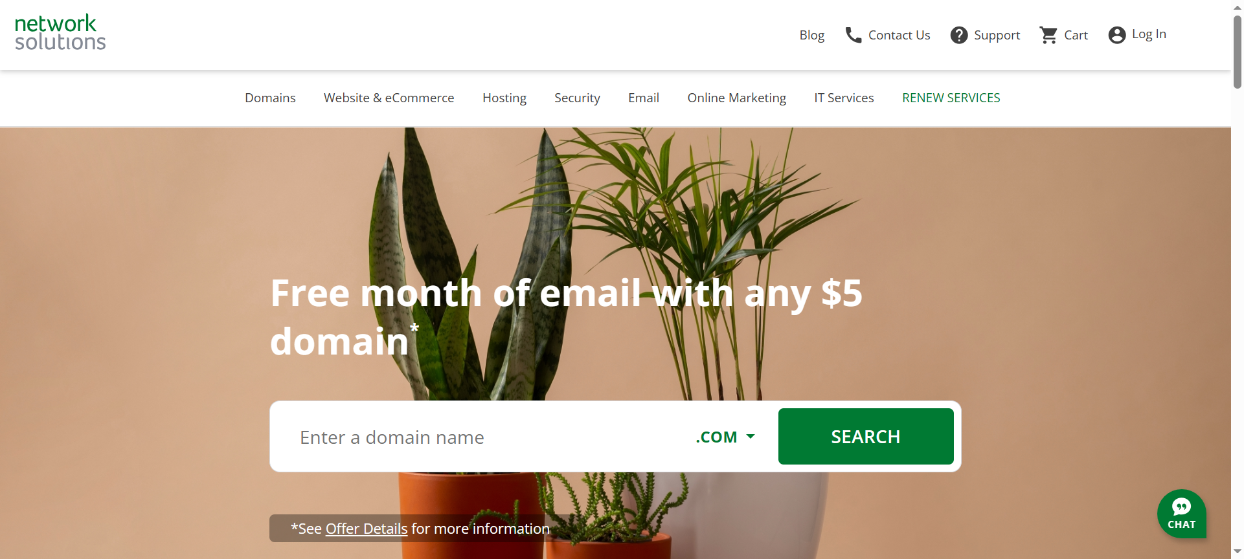
Task: Open the shopping cart icon
Action: [x=1048, y=35]
